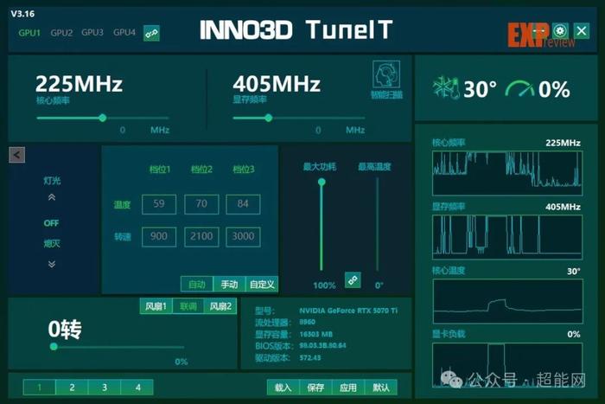The image size is (605, 404).
Task: Edit 档位1 fan speed field 900
Action: tap(159, 237)
